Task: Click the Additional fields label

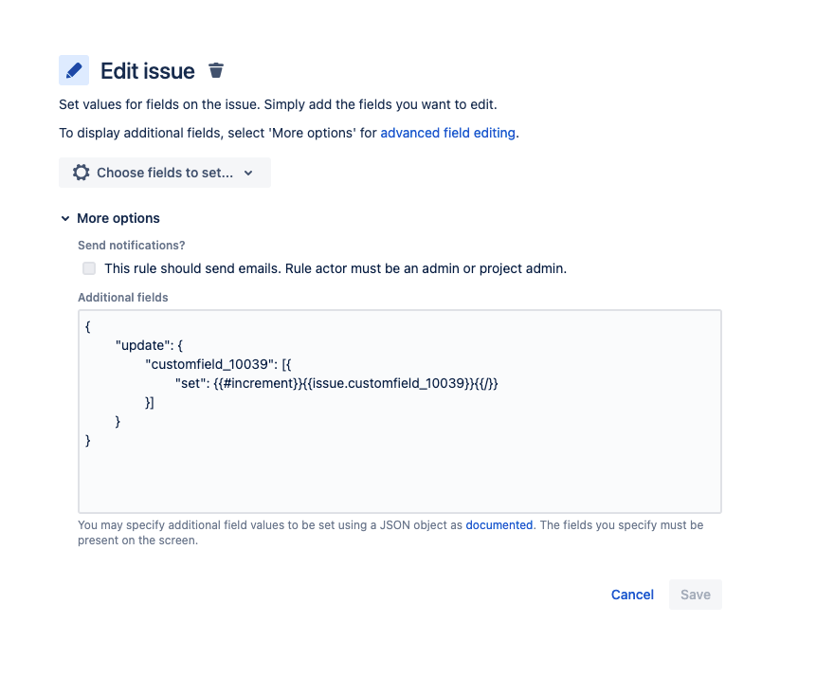Action: (x=123, y=298)
